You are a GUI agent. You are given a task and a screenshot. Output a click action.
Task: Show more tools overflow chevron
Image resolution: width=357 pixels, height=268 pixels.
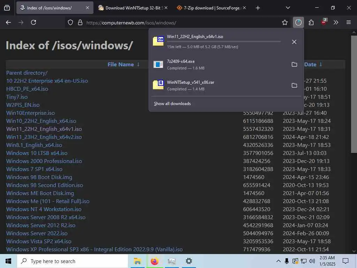336,22
